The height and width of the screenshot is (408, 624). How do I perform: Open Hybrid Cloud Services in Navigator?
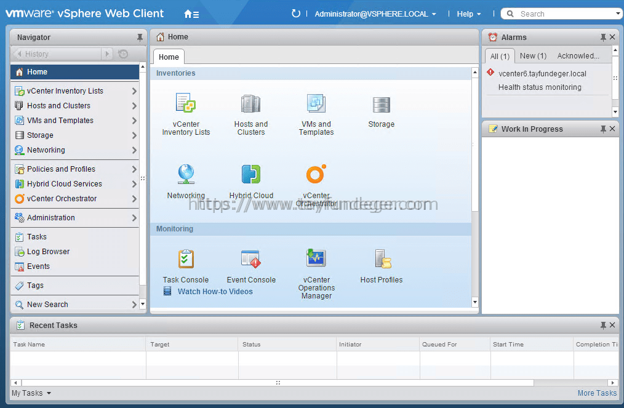pyautogui.click(x=75, y=184)
